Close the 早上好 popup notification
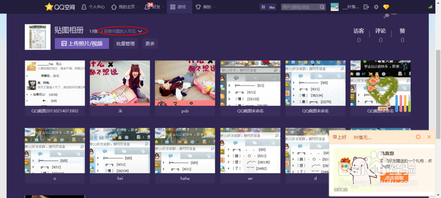Screen dimensions: 441x198 429,137
